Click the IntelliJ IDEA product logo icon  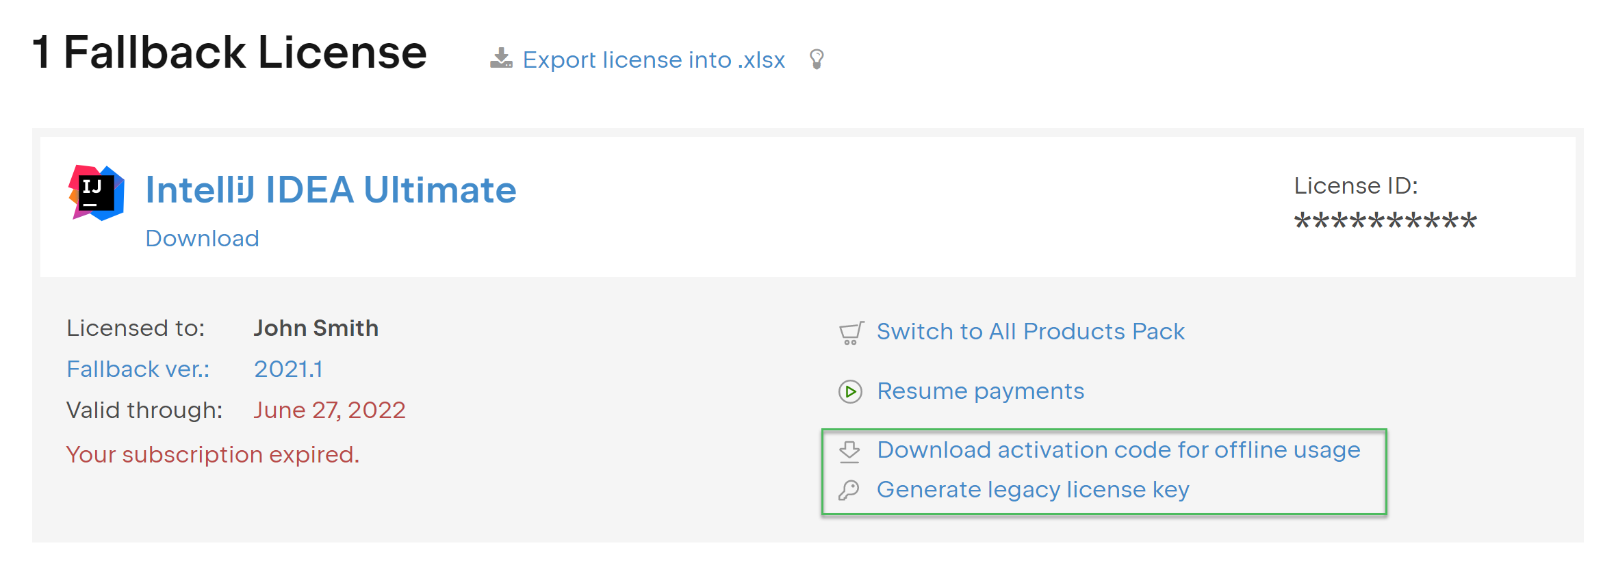(97, 193)
